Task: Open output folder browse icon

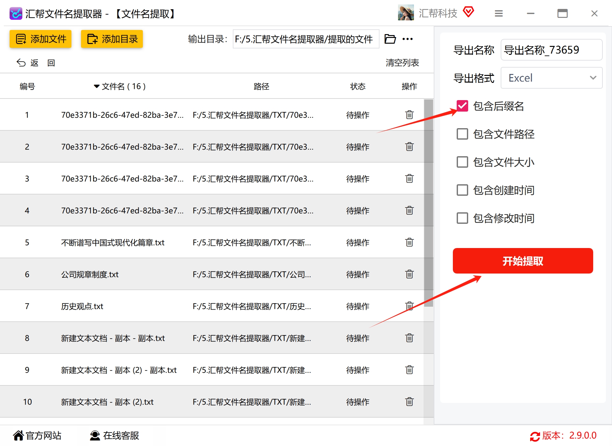Action: (x=390, y=39)
